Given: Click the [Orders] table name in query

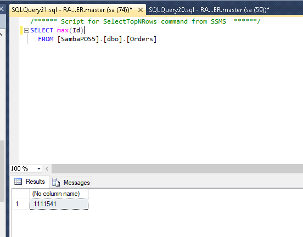Looking at the screenshot, I should [x=141, y=39].
